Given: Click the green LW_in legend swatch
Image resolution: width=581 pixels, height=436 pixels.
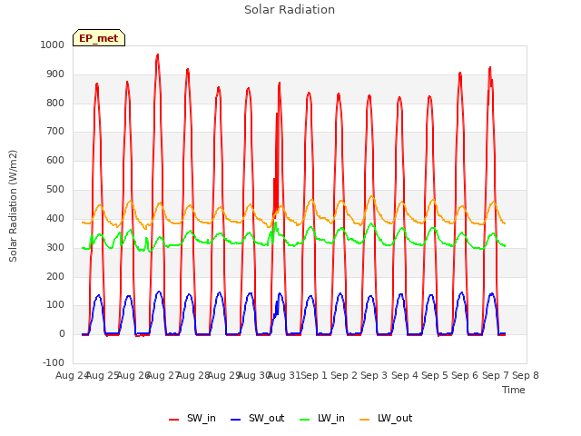Looking at the screenshot, I should click(x=304, y=420).
